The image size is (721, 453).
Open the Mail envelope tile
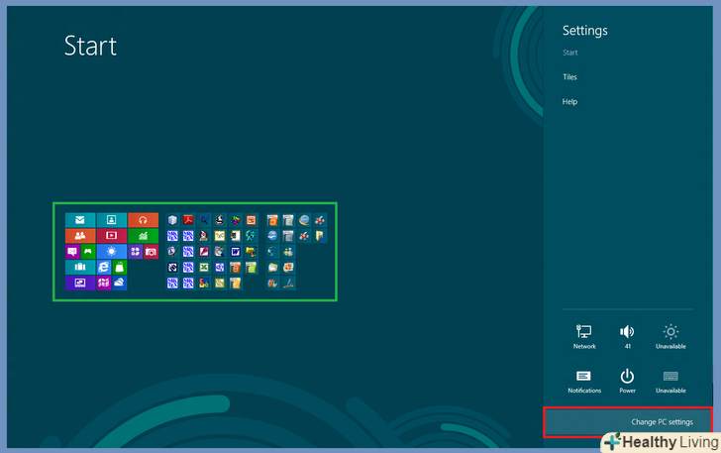click(80, 220)
